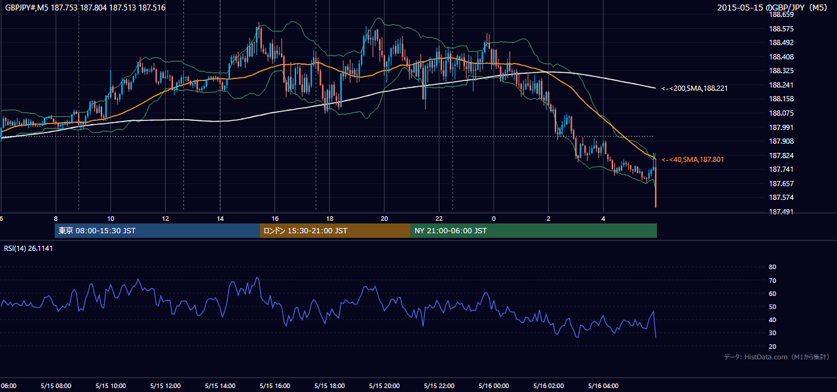Click price axis value 188.408
This screenshot has height=392, width=837.
tap(781, 57)
